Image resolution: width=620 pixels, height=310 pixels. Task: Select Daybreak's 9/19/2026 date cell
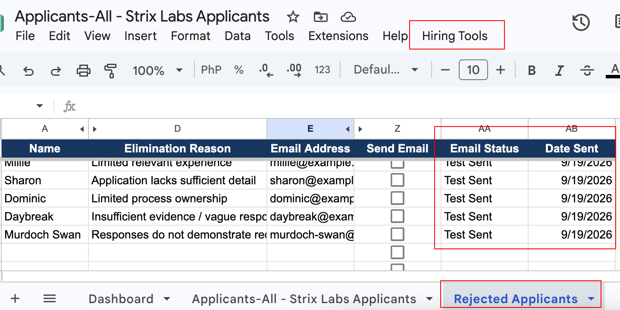pos(572,217)
